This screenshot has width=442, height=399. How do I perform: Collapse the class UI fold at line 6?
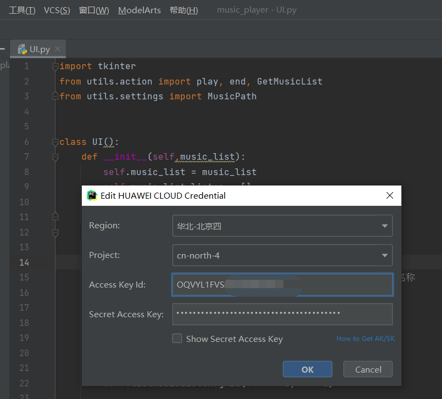(55, 142)
